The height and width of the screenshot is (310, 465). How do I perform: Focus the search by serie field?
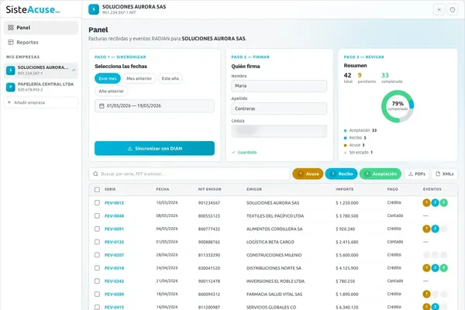189,174
